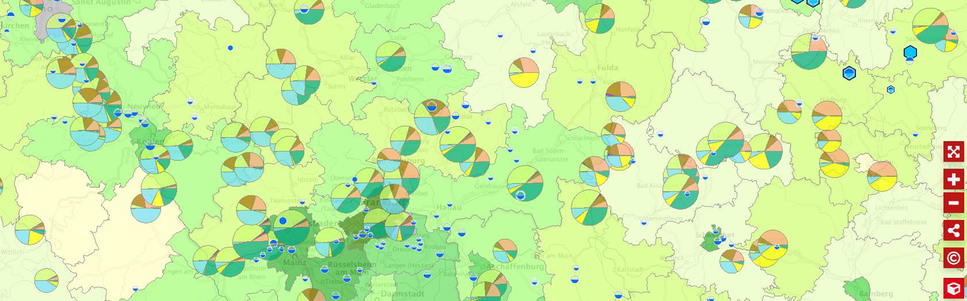Select the Mainz city label
The image size is (967, 301).
(x=294, y=262)
